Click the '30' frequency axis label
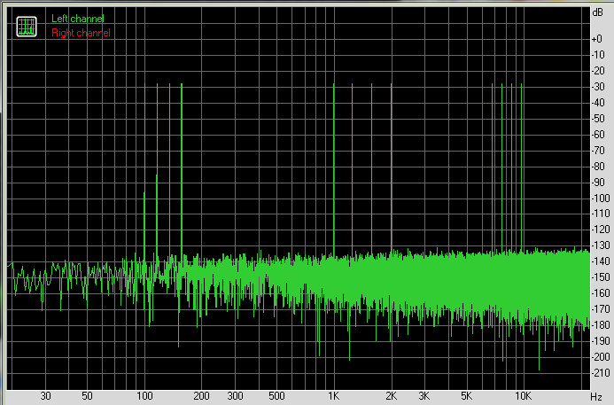Viewport: 614px width, 405px height. pos(45,396)
